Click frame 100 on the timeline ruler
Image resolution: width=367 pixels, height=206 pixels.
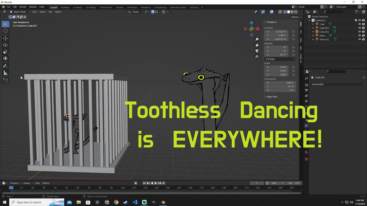(123, 188)
